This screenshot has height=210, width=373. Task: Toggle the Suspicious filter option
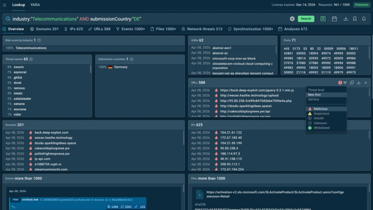321,114
